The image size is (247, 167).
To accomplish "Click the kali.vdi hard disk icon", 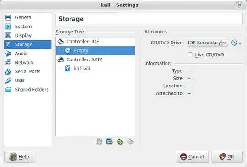I will (68, 69).
